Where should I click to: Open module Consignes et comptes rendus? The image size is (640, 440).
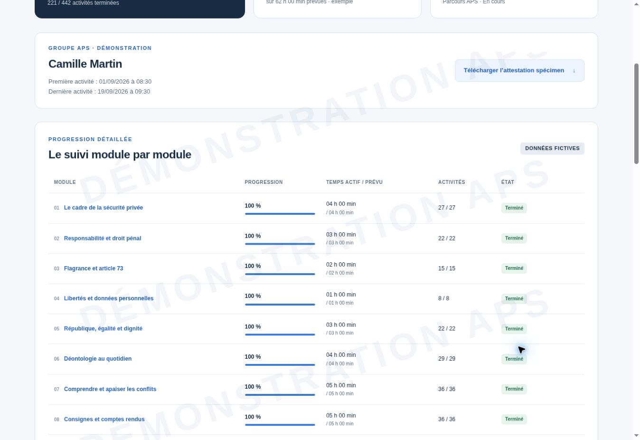pyautogui.click(x=104, y=420)
